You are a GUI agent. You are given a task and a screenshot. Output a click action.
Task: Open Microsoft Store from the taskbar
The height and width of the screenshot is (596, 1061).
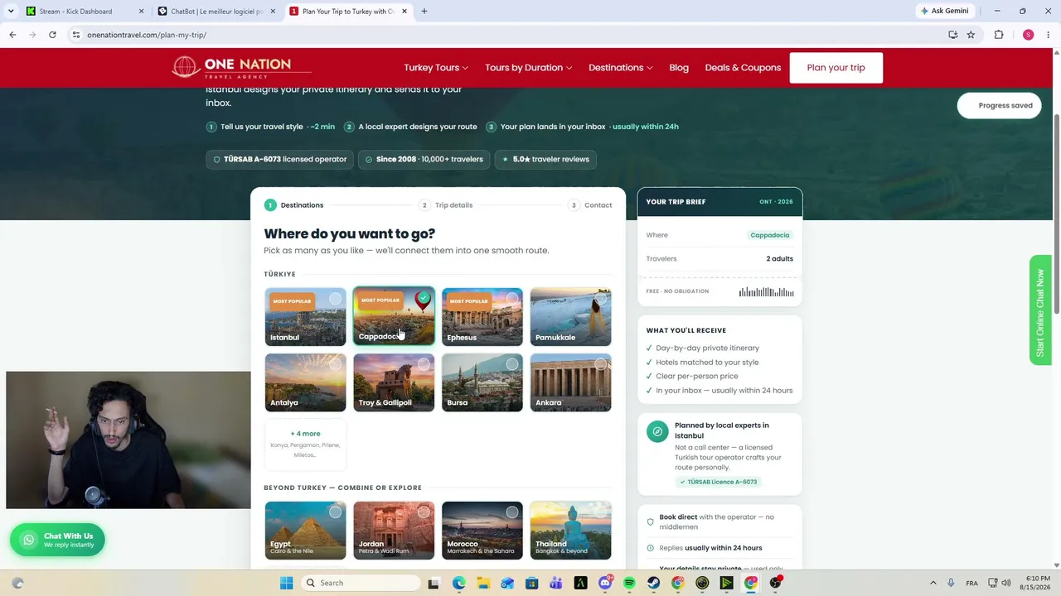[532, 583]
